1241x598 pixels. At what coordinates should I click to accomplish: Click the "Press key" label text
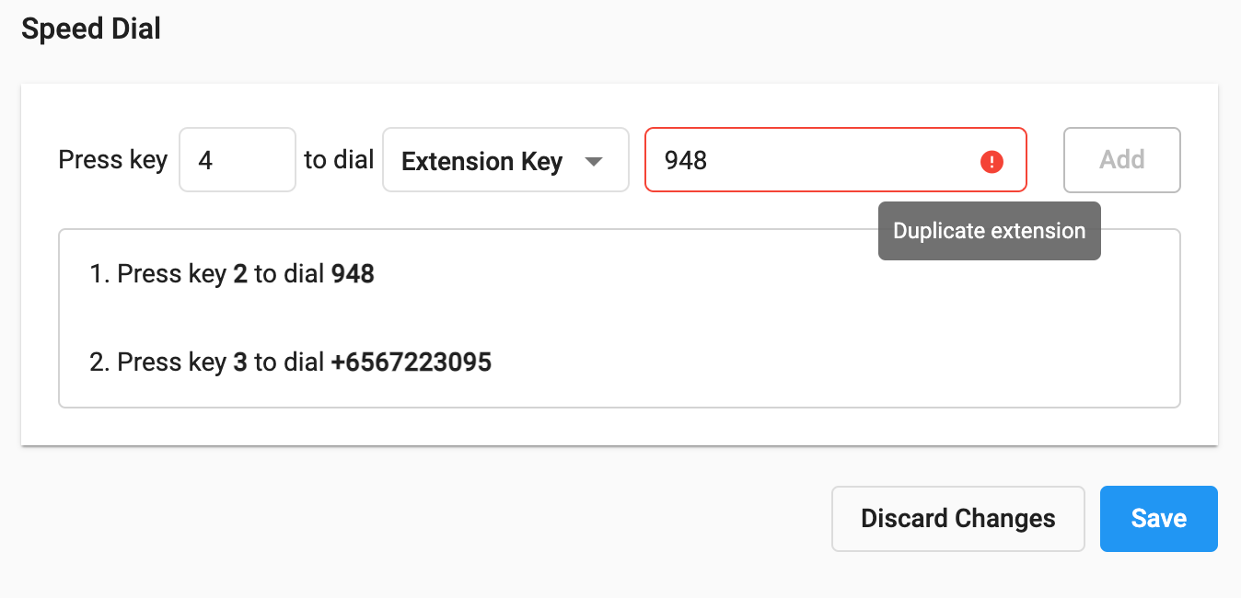(x=113, y=160)
